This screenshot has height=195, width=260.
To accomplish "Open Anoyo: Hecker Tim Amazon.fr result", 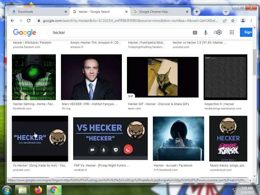I will [95, 43].
